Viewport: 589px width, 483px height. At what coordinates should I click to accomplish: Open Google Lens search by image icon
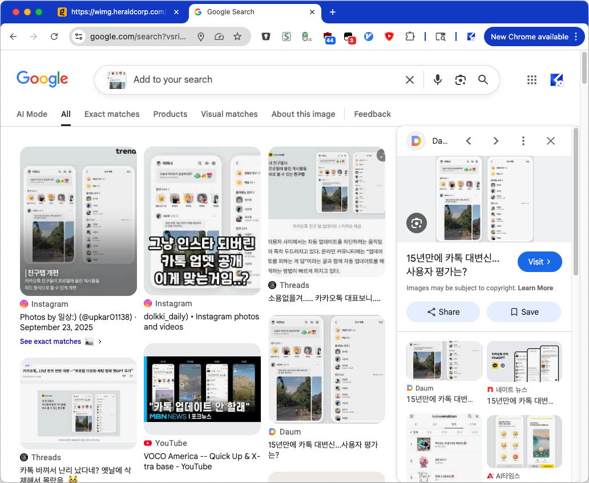click(x=461, y=80)
